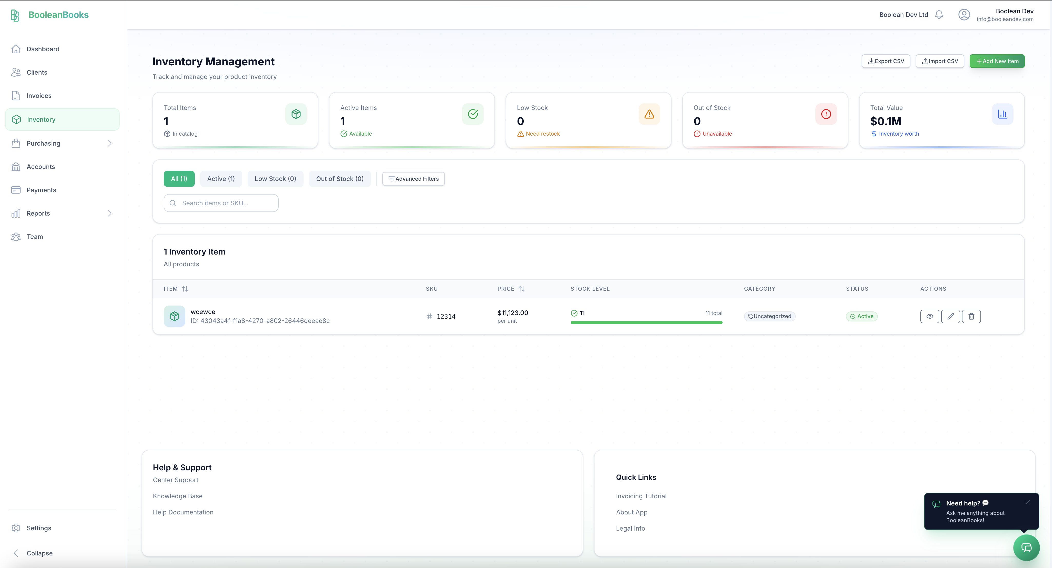Toggle sort order on Price column

pos(521,289)
